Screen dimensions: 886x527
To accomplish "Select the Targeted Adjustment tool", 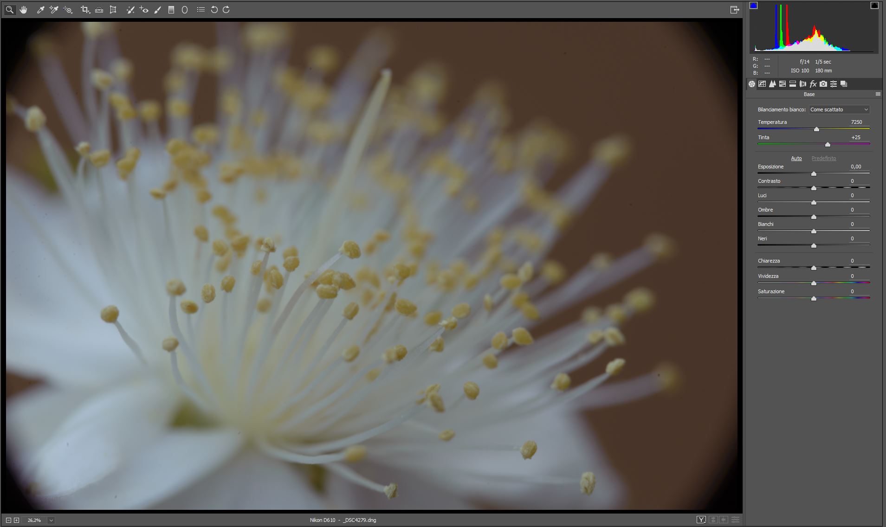I will 68,10.
